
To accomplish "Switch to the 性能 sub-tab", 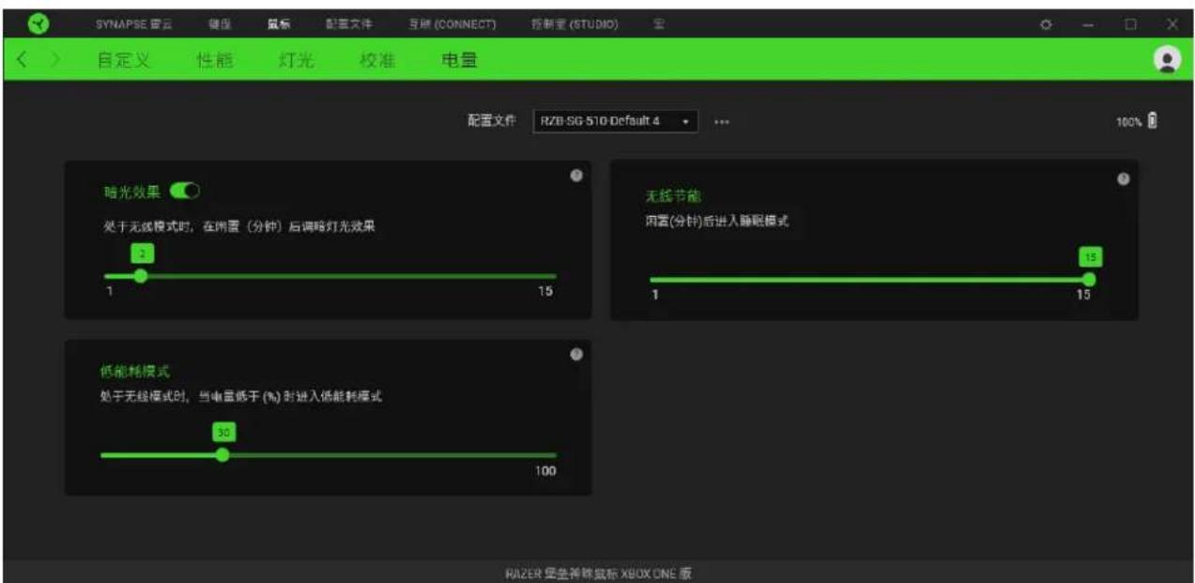I will pyautogui.click(x=214, y=61).
